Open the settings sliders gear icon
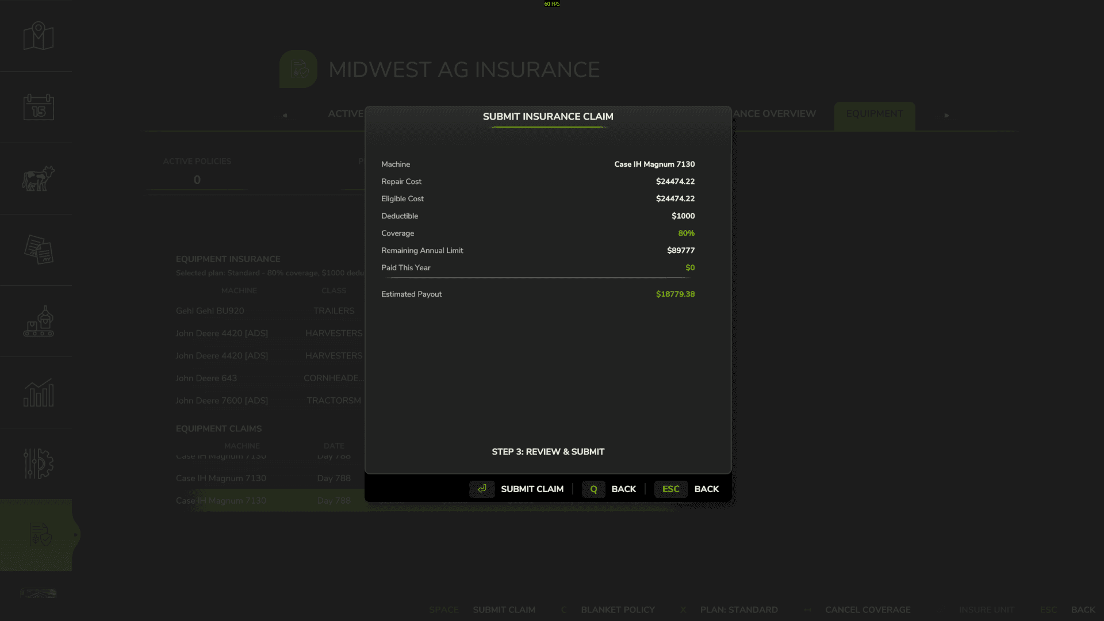The width and height of the screenshot is (1104, 621). coord(39,463)
